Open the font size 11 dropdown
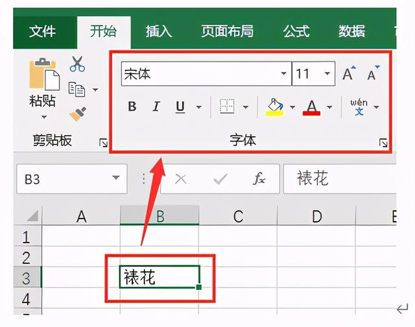Screen dimensions: 415x327 click(x=327, y=73)
